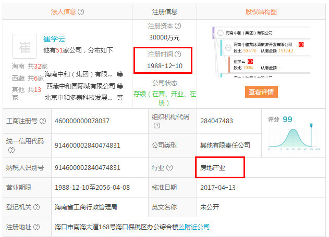Viewport: 329px width, 237px height.
Task: Click registration date 1988-12-10
Action: pyautogui.click(x=165, y=66)
